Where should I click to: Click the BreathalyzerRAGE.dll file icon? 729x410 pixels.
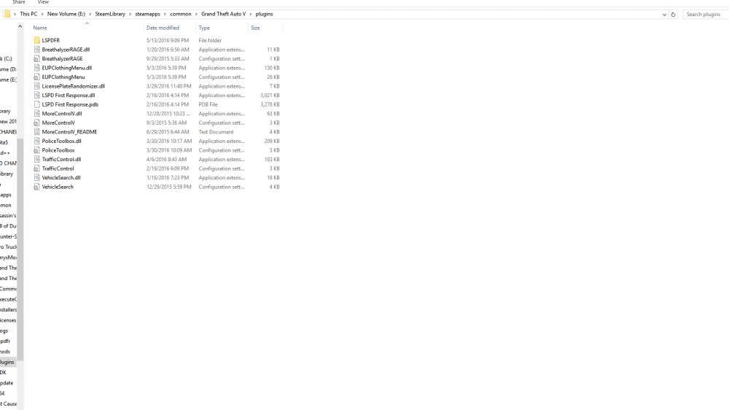click(x=36, y=50)
